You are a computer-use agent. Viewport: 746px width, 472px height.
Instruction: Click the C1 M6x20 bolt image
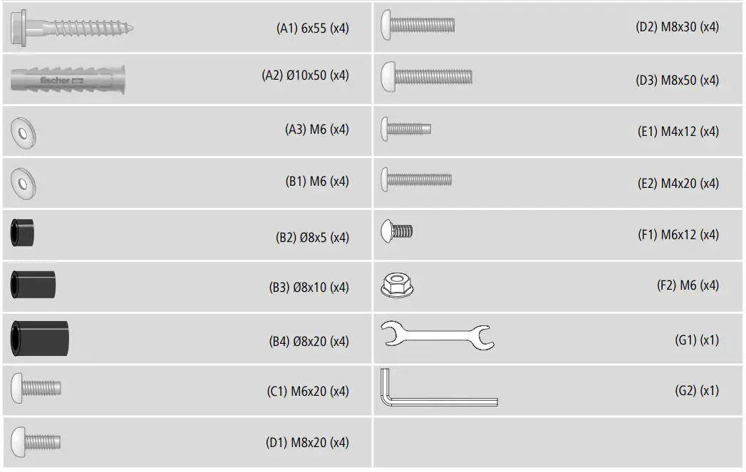(x=36, y=388)
